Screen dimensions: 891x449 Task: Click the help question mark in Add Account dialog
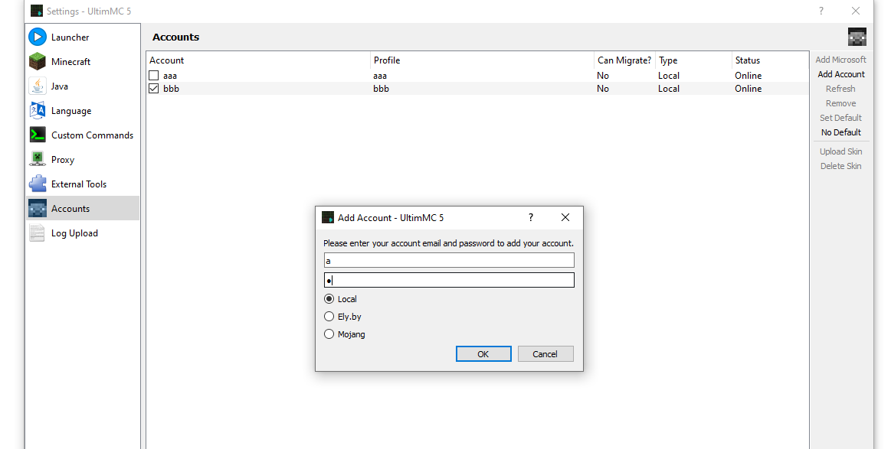531,217
